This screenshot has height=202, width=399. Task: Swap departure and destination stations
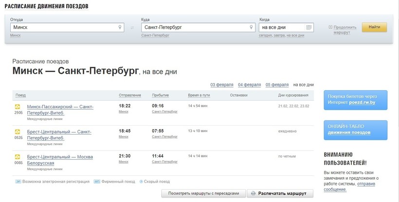pos(131,28)
